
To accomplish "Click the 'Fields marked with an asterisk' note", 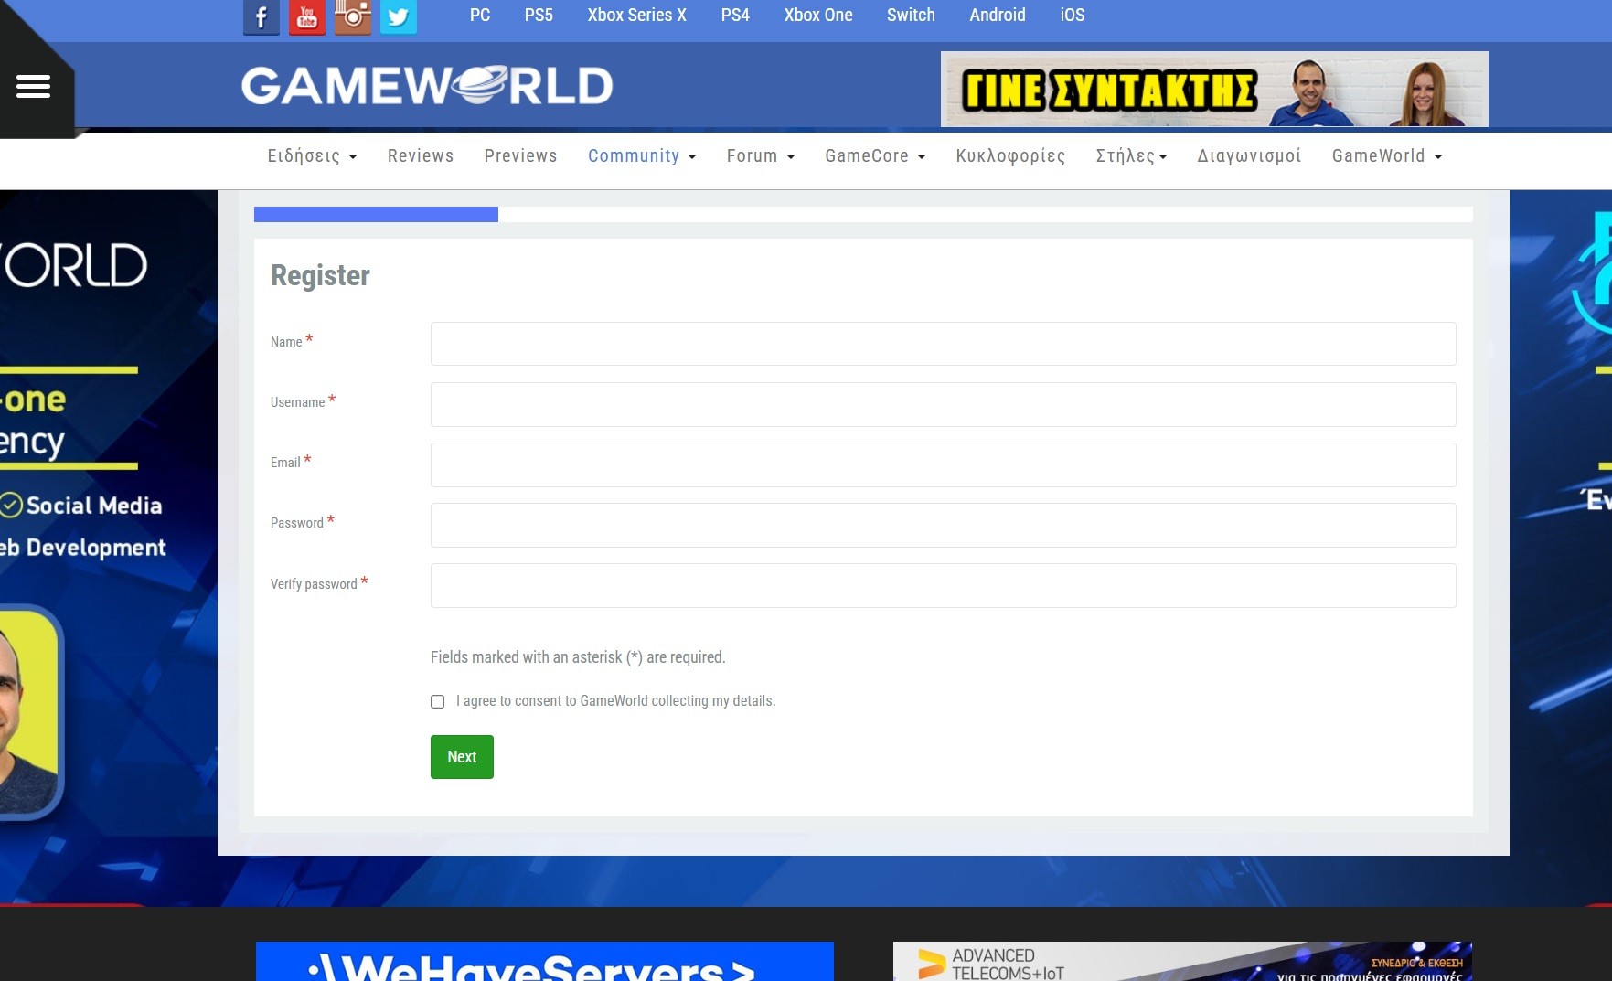I will point(578,657).
